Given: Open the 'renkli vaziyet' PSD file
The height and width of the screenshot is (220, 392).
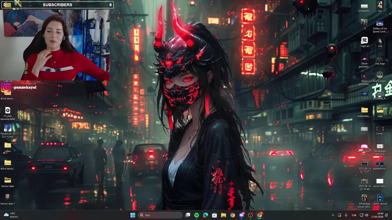Looking at the screenshot, I should coord(380,200).
